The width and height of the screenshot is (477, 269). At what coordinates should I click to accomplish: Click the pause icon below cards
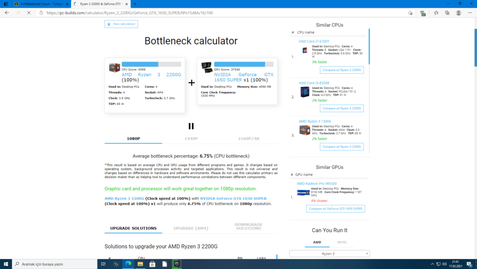pos(191,126)
